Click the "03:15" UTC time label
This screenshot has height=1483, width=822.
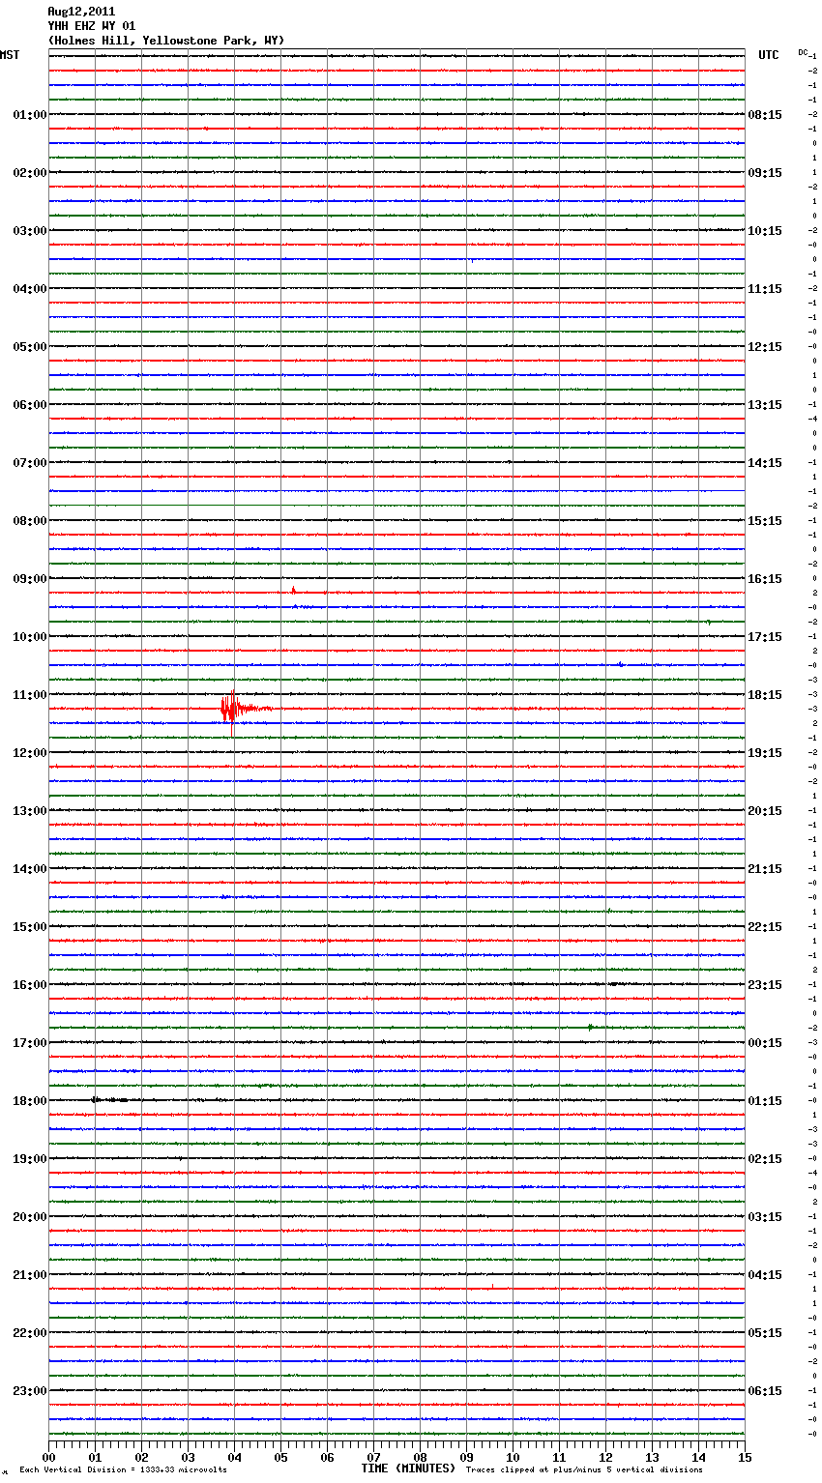[765, 1217]
